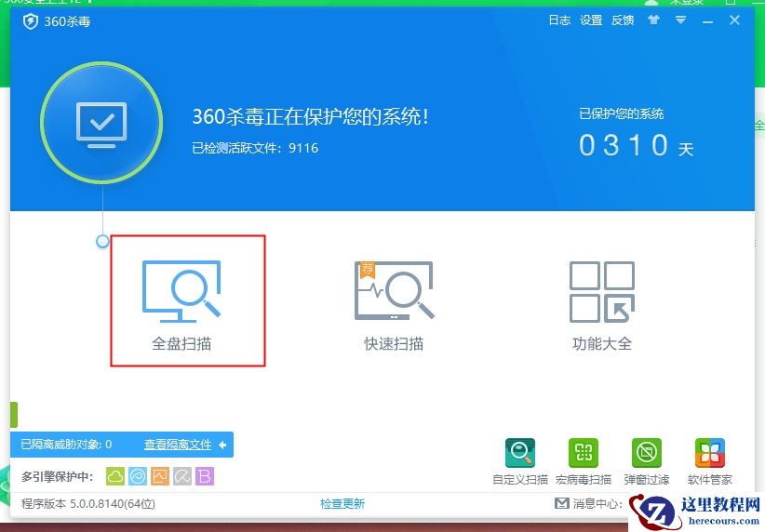
Task: Click the gray QVM engine icon
Action: coord(182,476)
